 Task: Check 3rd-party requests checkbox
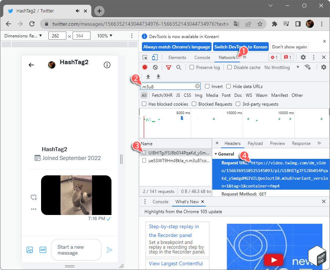[x=238, y=104]
